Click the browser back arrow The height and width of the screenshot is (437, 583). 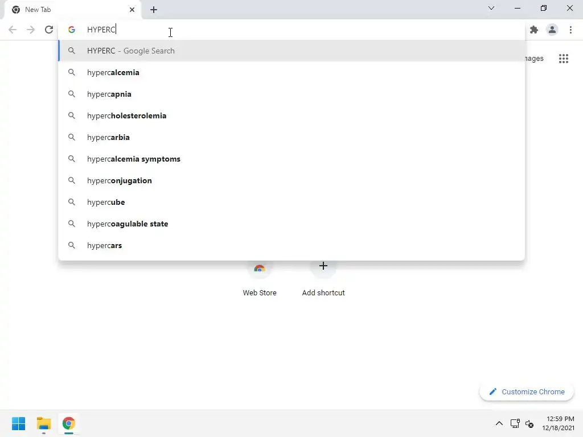[x=13, y=30]
